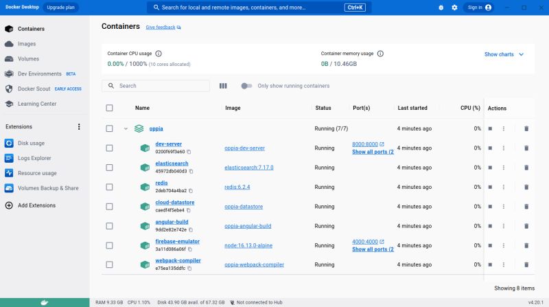Delete the dev-server container

(526, 148)
